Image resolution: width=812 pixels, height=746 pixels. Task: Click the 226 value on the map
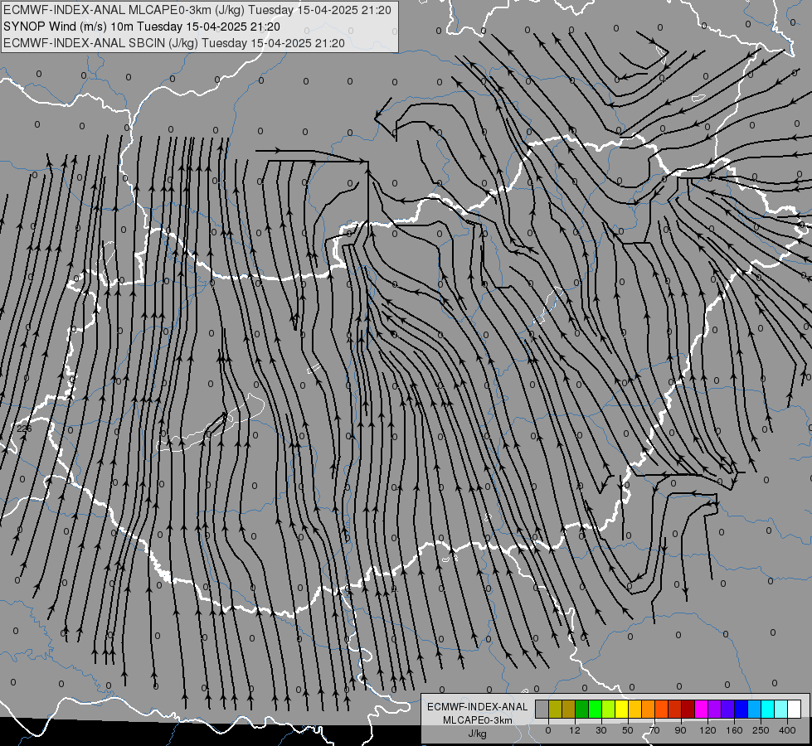(24, 429)
